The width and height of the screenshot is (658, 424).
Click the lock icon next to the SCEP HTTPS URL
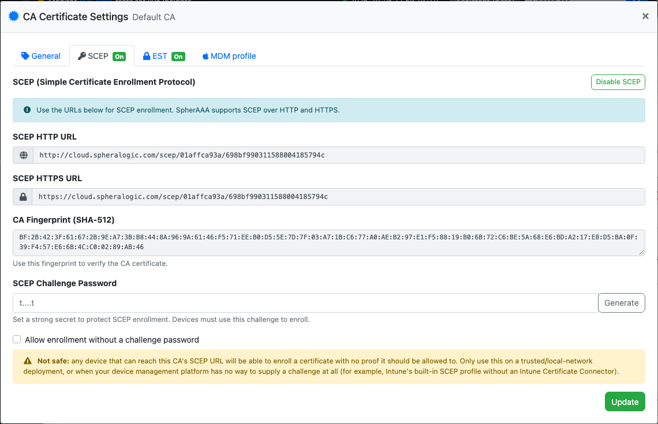23,197
